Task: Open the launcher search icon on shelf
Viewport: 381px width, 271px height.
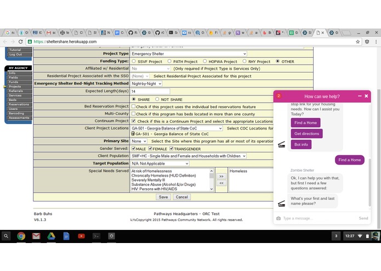Action: click(x=6, y=236)
